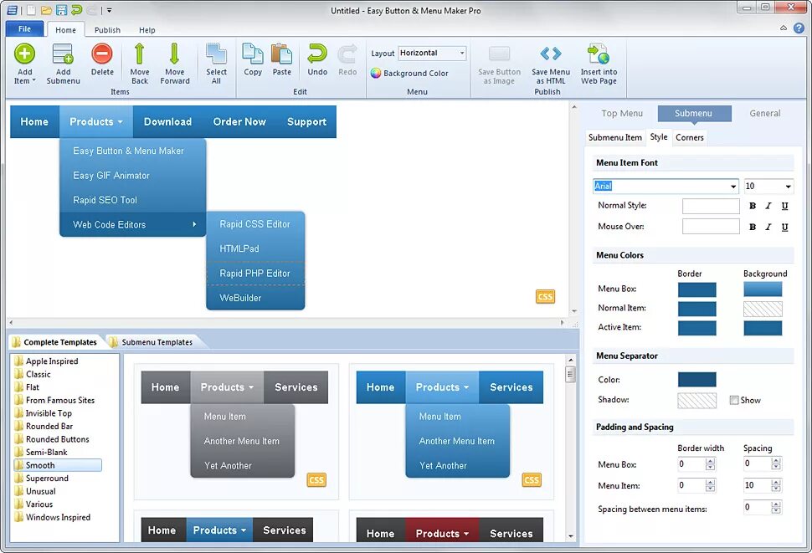Click Support in the menu preview
The width and height of the screenshot is (812, 553).
tap(306, 122)
